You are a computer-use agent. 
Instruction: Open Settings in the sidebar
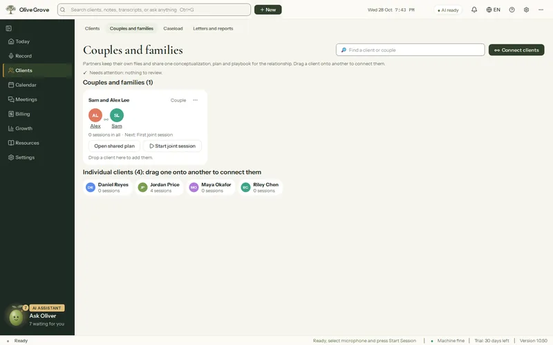tap(37, 157)
